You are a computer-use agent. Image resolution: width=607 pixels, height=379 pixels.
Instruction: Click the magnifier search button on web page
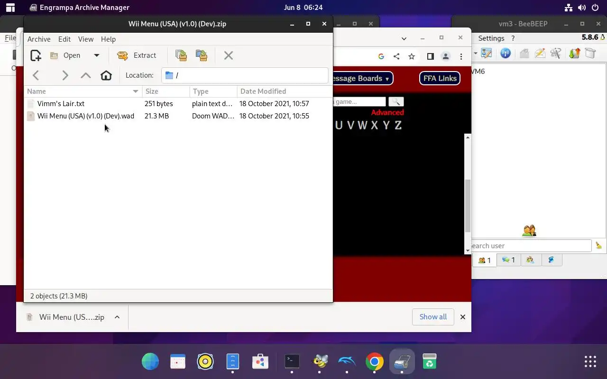pos(396,102)
